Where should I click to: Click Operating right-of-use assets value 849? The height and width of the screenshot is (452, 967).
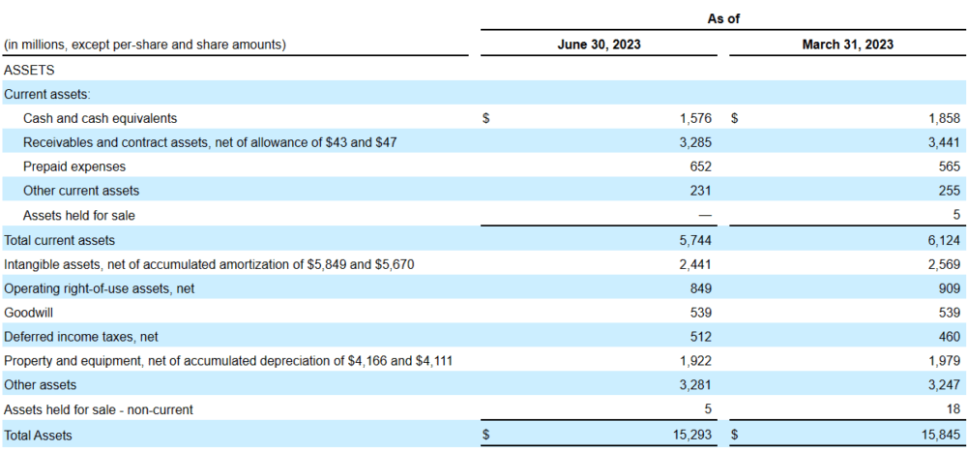(700, 288)
